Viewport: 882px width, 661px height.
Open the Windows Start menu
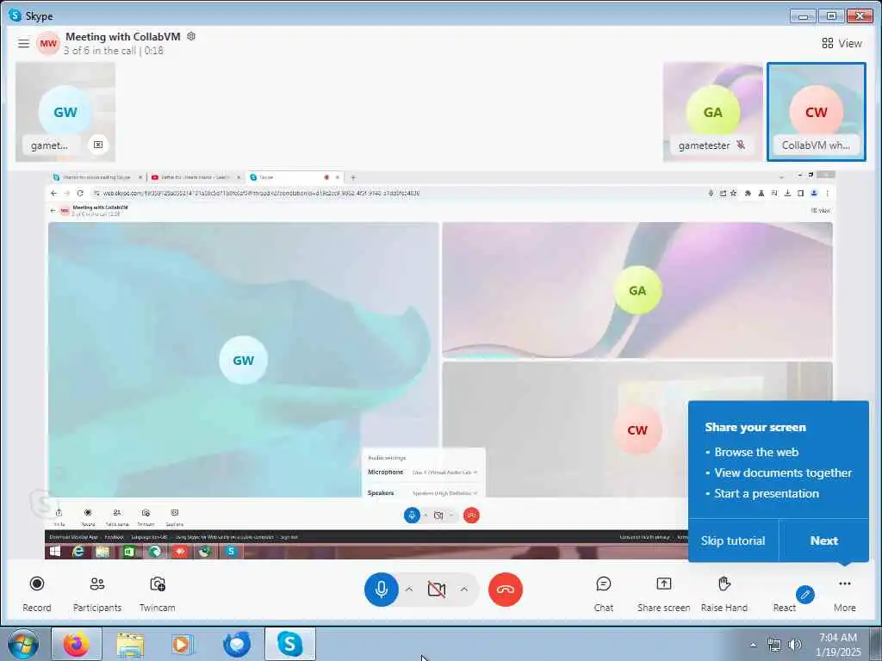click(x=23, y=644)
